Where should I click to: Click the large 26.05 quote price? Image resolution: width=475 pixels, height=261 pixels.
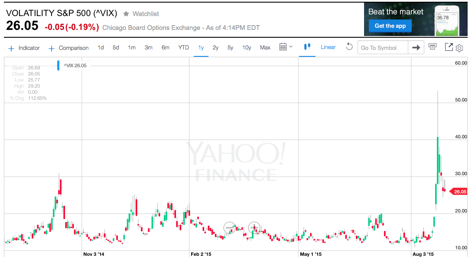tap(22, 26)
